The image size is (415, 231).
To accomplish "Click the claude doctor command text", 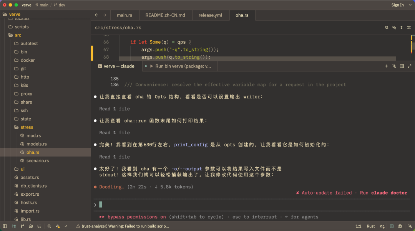I will (x=389, y=193).
